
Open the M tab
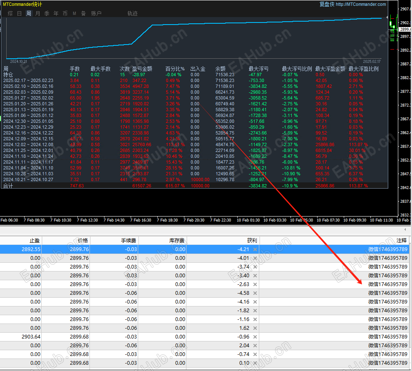(74, 13)
